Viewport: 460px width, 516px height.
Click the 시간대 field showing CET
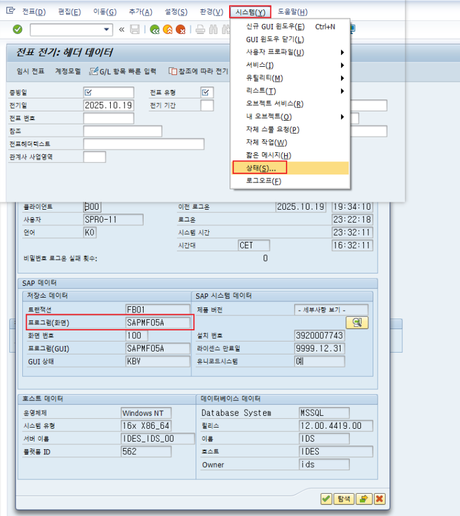(254, 245)
